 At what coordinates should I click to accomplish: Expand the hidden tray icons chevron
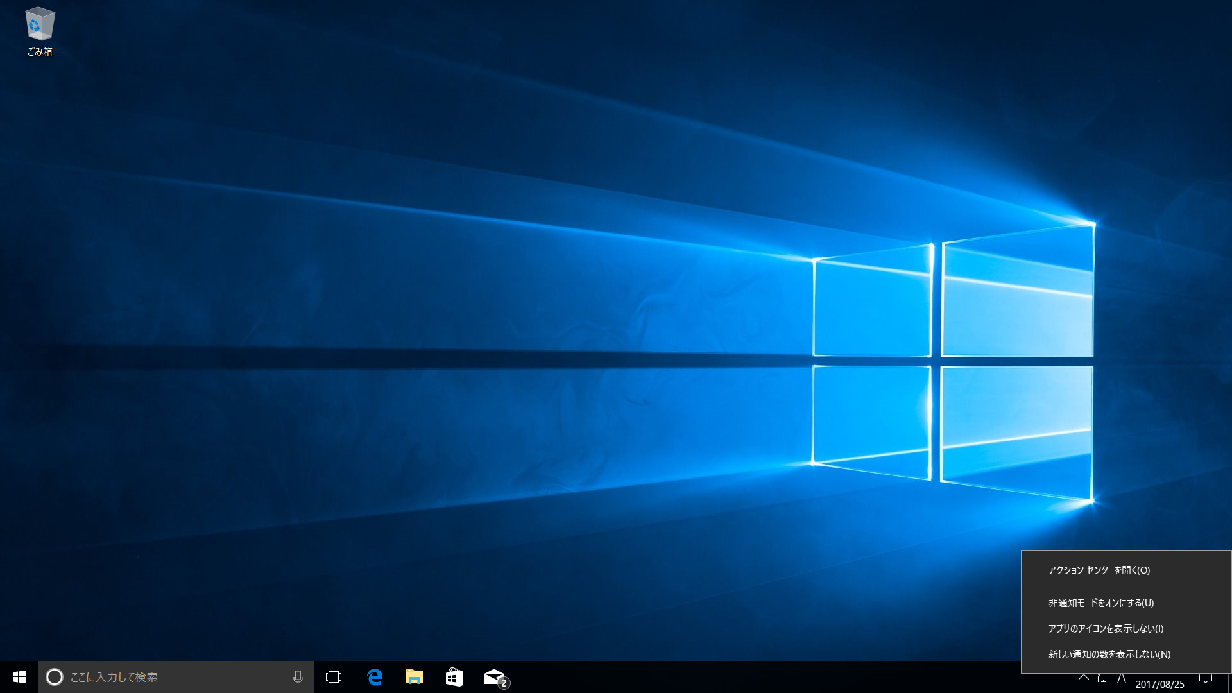1084,678
